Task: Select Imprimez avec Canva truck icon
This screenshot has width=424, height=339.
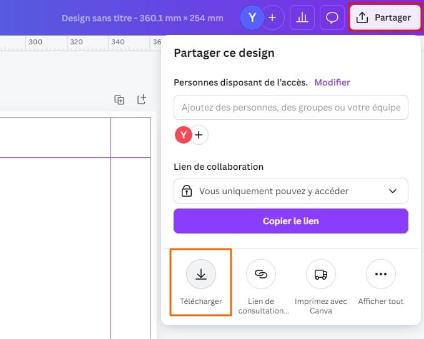Action: point(321,274)
